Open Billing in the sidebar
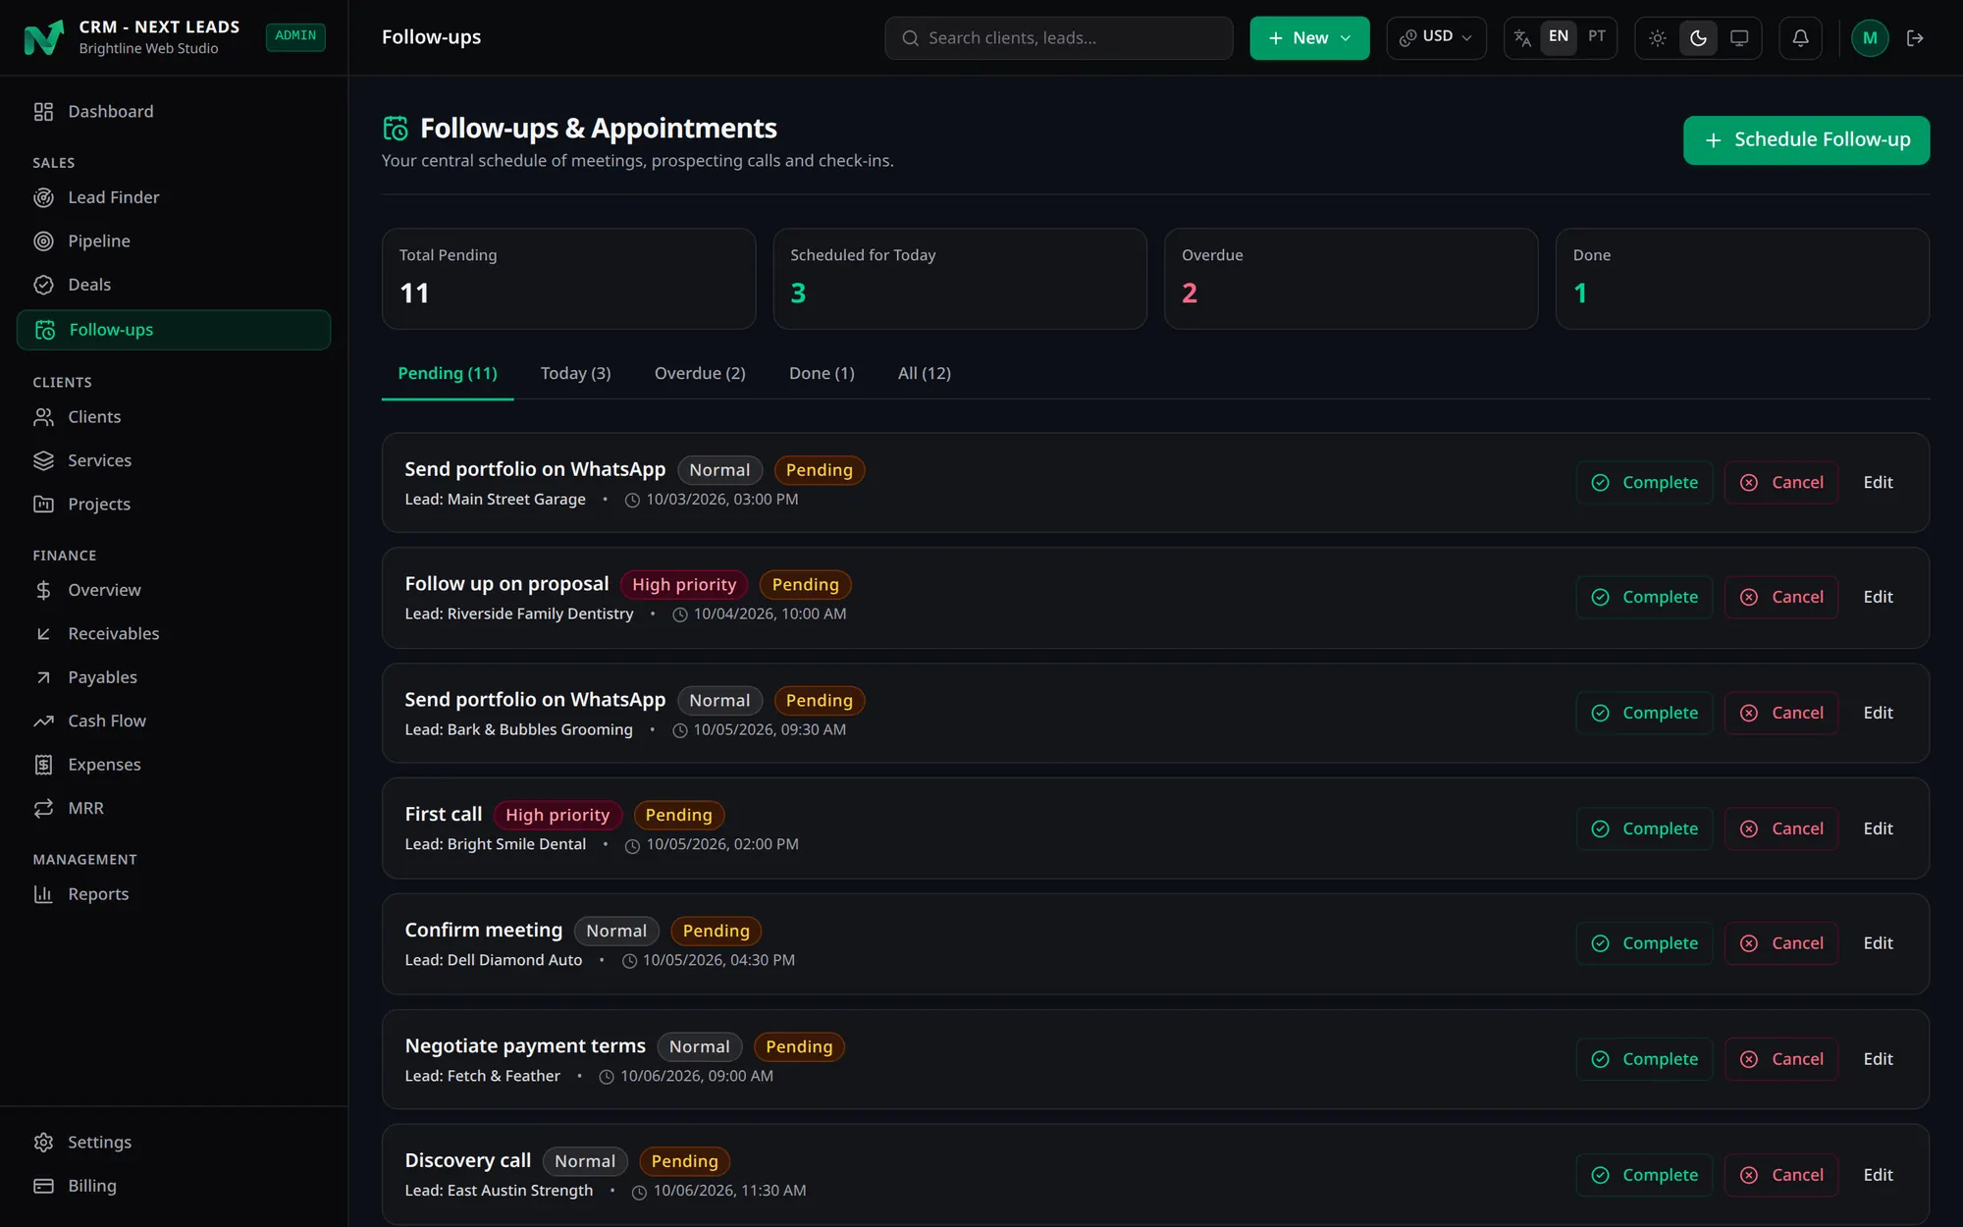1963x1227 pixels. coord(174,1186)
